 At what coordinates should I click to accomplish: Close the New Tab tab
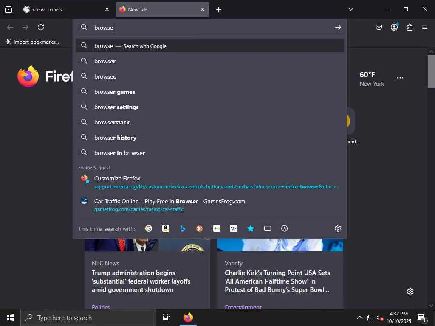tap(203, 9)
